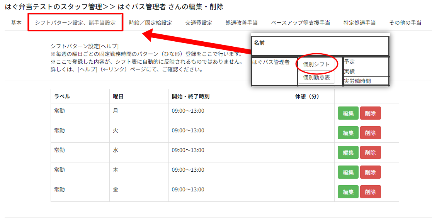Edit the Thursday (木) shift pattern
The image size is (432, 218).
point(348,172)
